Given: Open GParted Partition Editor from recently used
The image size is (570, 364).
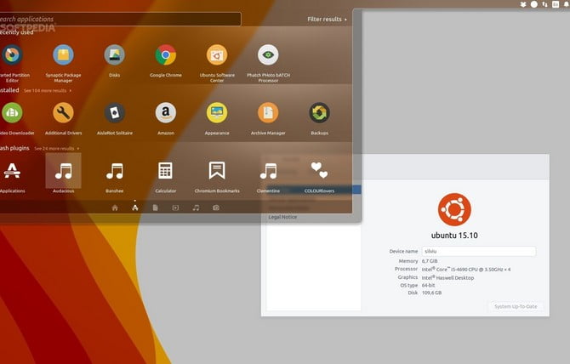Looking at the screenshot, I should tap(12, 54).
